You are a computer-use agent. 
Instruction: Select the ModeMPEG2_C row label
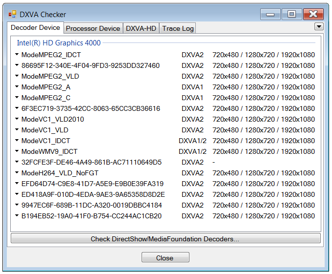46,98
